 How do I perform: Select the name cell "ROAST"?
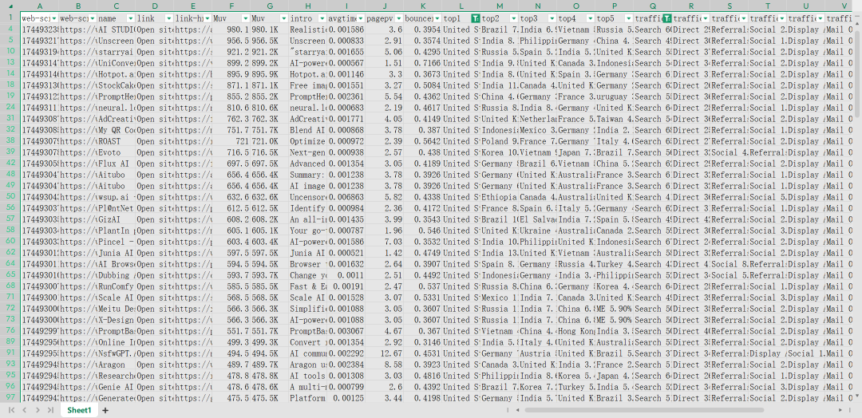117,141
